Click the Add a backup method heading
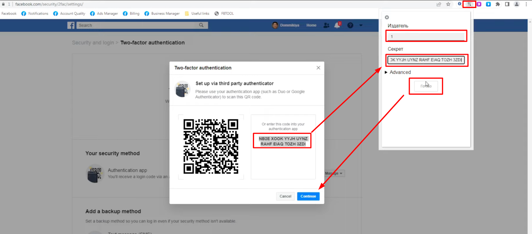532x234 pixels. (113, 211)
